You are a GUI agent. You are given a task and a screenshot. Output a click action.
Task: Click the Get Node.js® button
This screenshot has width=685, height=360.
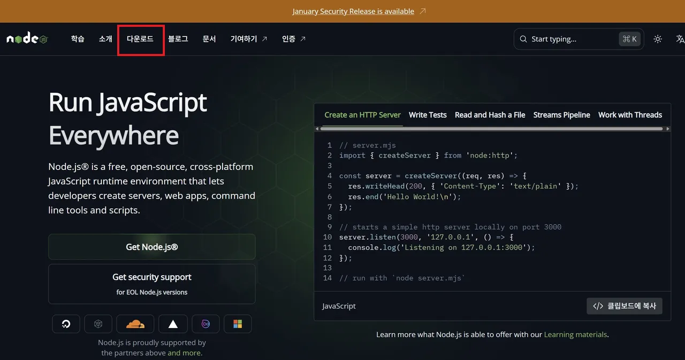(152, 247)
